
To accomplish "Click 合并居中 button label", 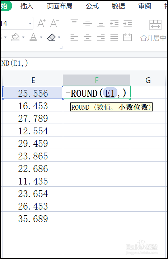I will point(153,38).
